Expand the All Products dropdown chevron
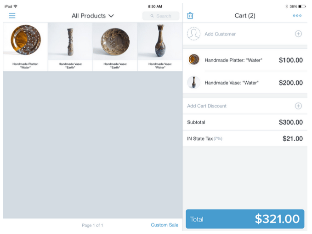Viewport: 312px width, 234px height. [x=111, y=16]
